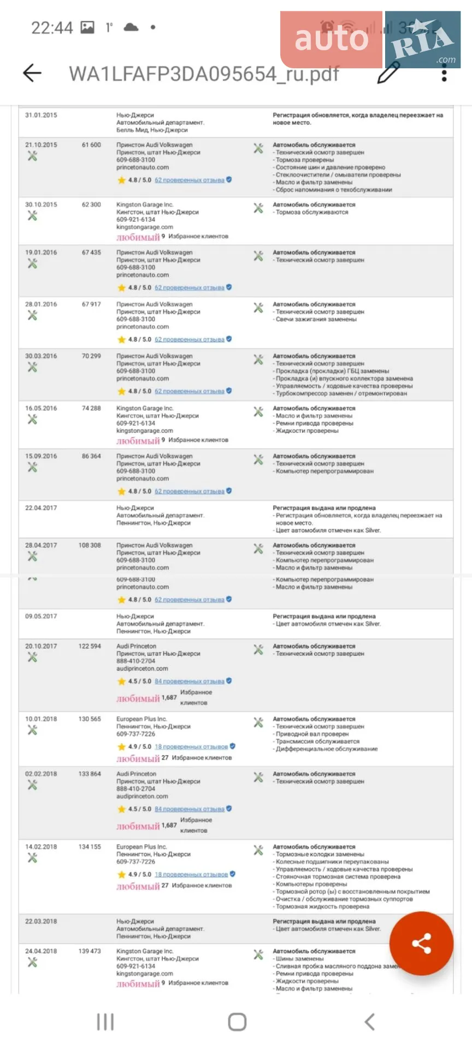Viewport: 472px width, 1049px height.
Task: Tap the red share floating button
Action: click(421, 944)
